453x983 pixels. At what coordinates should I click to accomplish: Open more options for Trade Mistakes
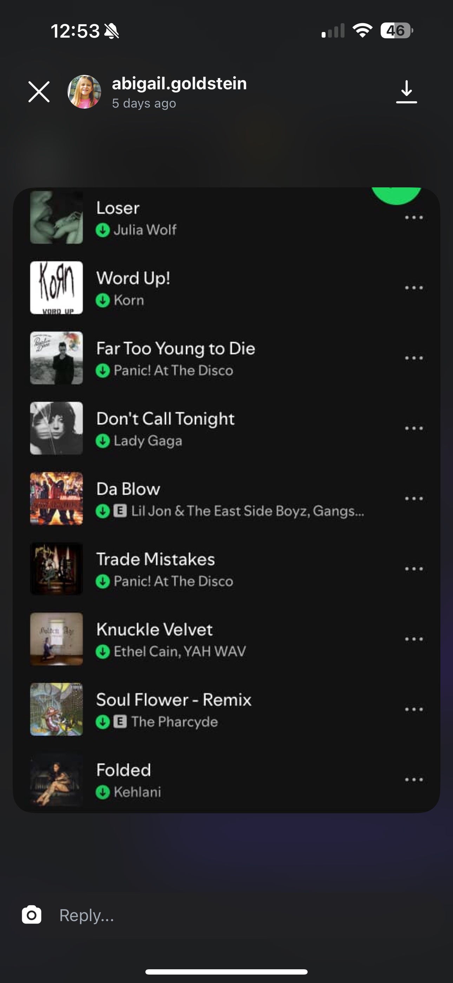pos(414,568)
